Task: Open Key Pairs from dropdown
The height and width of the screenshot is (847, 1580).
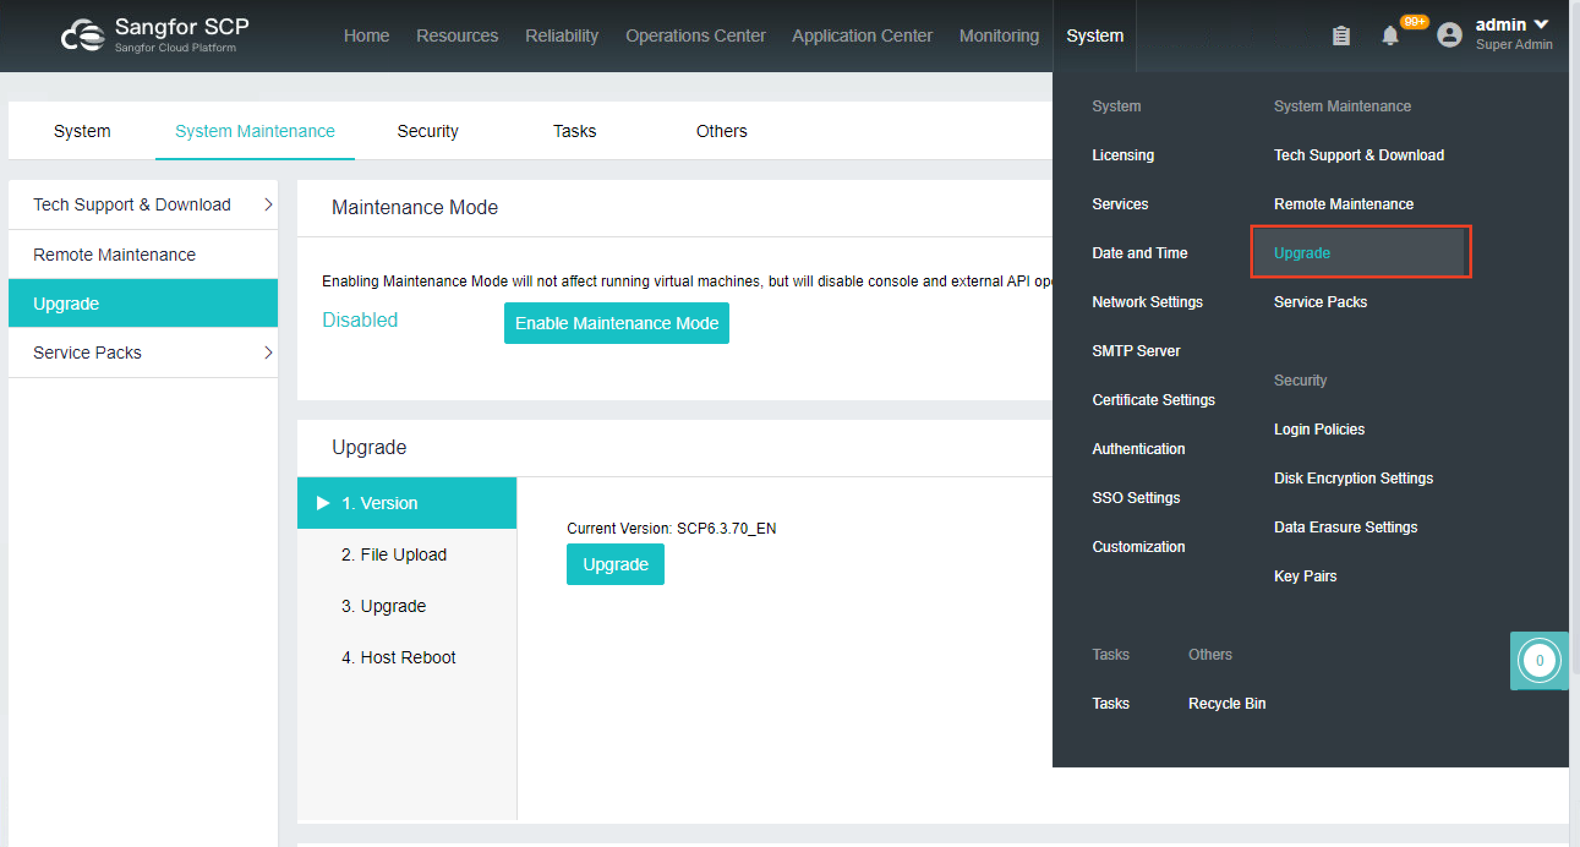Action: pos(1305,576)
